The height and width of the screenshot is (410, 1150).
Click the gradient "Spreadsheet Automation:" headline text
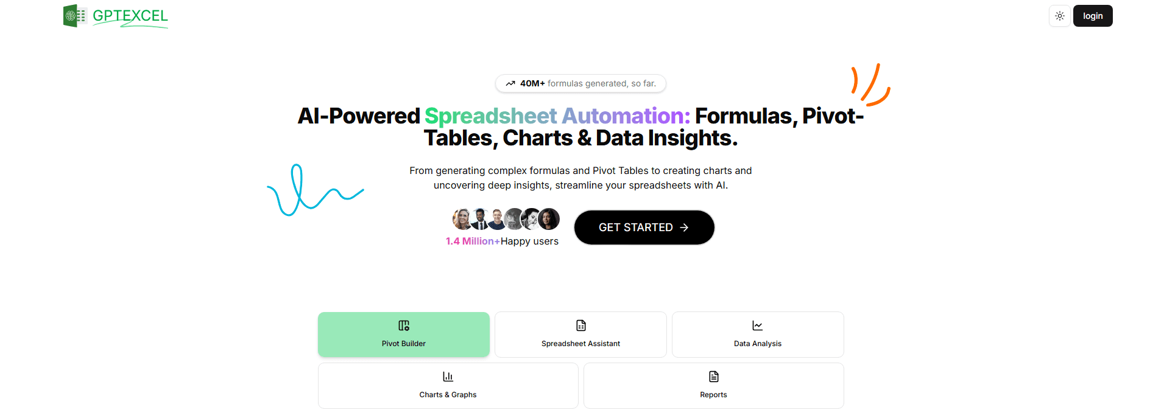pyautogui.click(x=557, y=116)
